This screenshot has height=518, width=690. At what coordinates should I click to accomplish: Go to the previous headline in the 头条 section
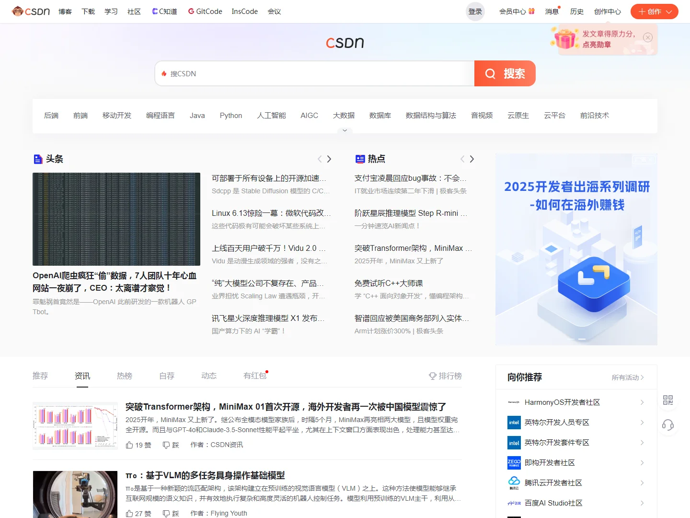click(x=320, y=159)
